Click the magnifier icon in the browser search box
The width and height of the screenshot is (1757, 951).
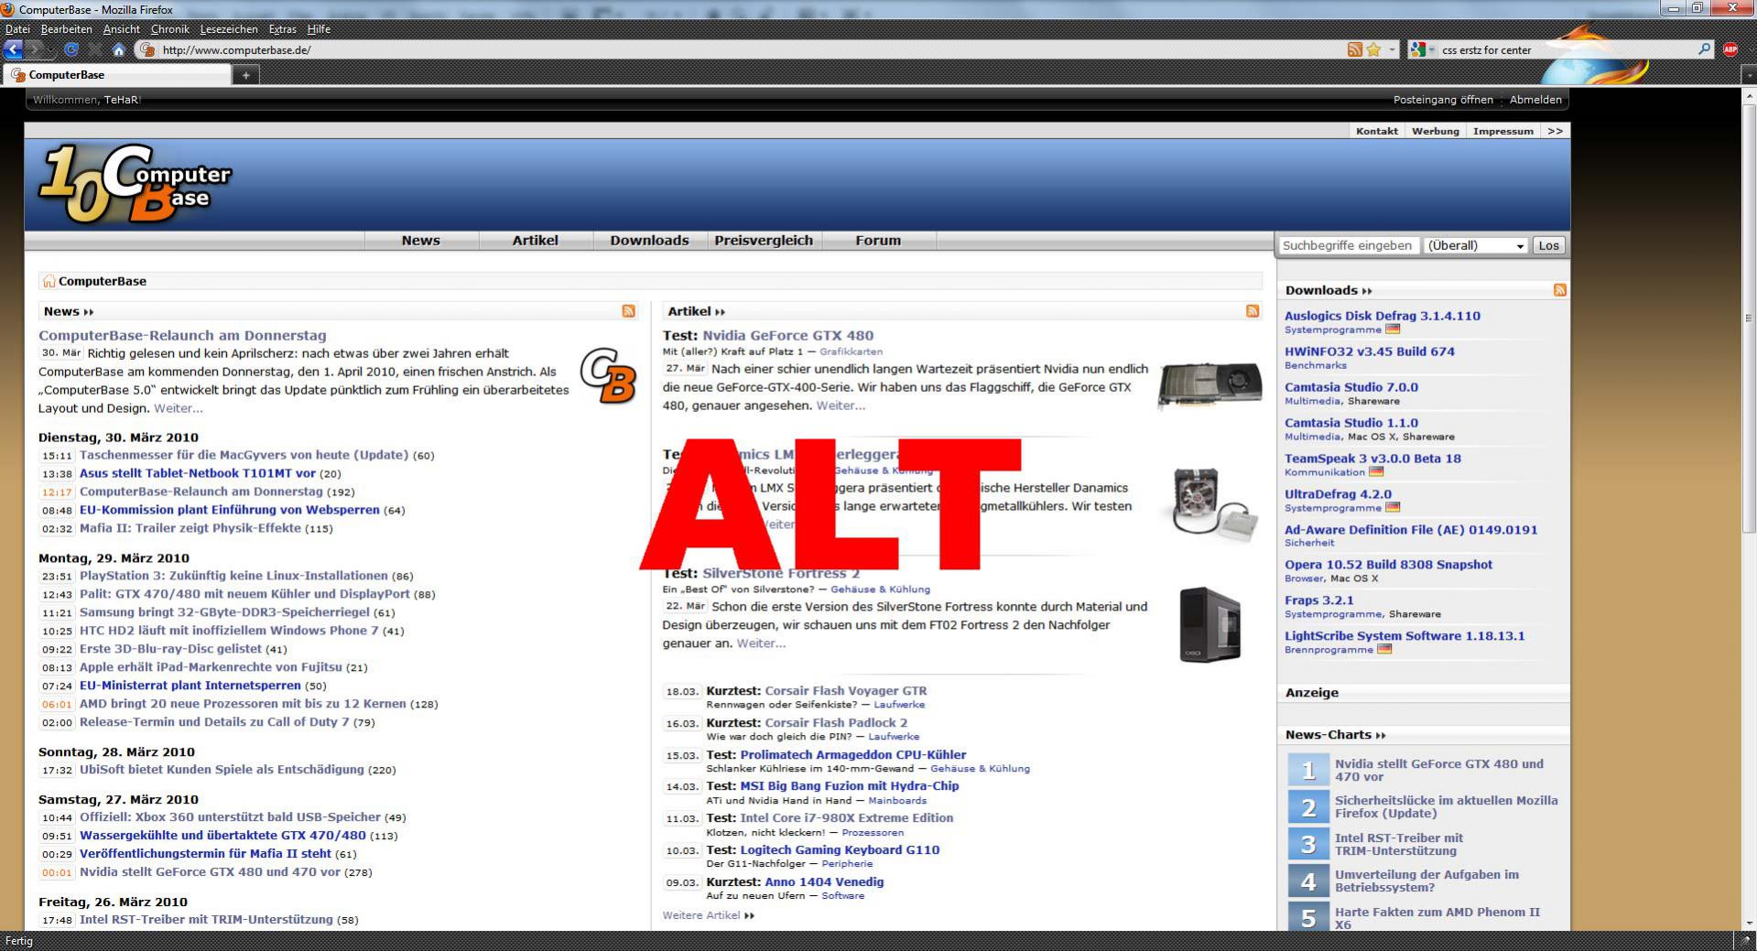(x=1704, y=49)
